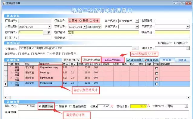The height and width of the screenshot is (119, 193).
Task: Select the 重喷 order type radio
Action: tap(80, 21)
